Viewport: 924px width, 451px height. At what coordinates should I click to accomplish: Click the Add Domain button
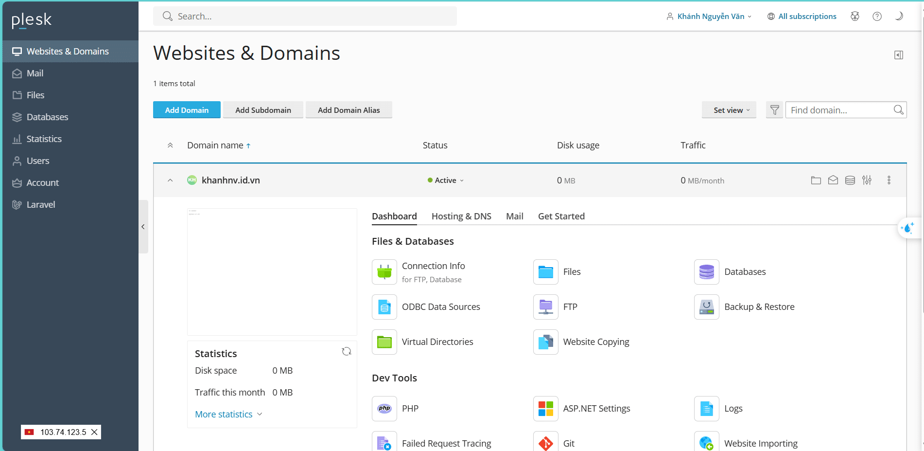[x=187, y=110]
